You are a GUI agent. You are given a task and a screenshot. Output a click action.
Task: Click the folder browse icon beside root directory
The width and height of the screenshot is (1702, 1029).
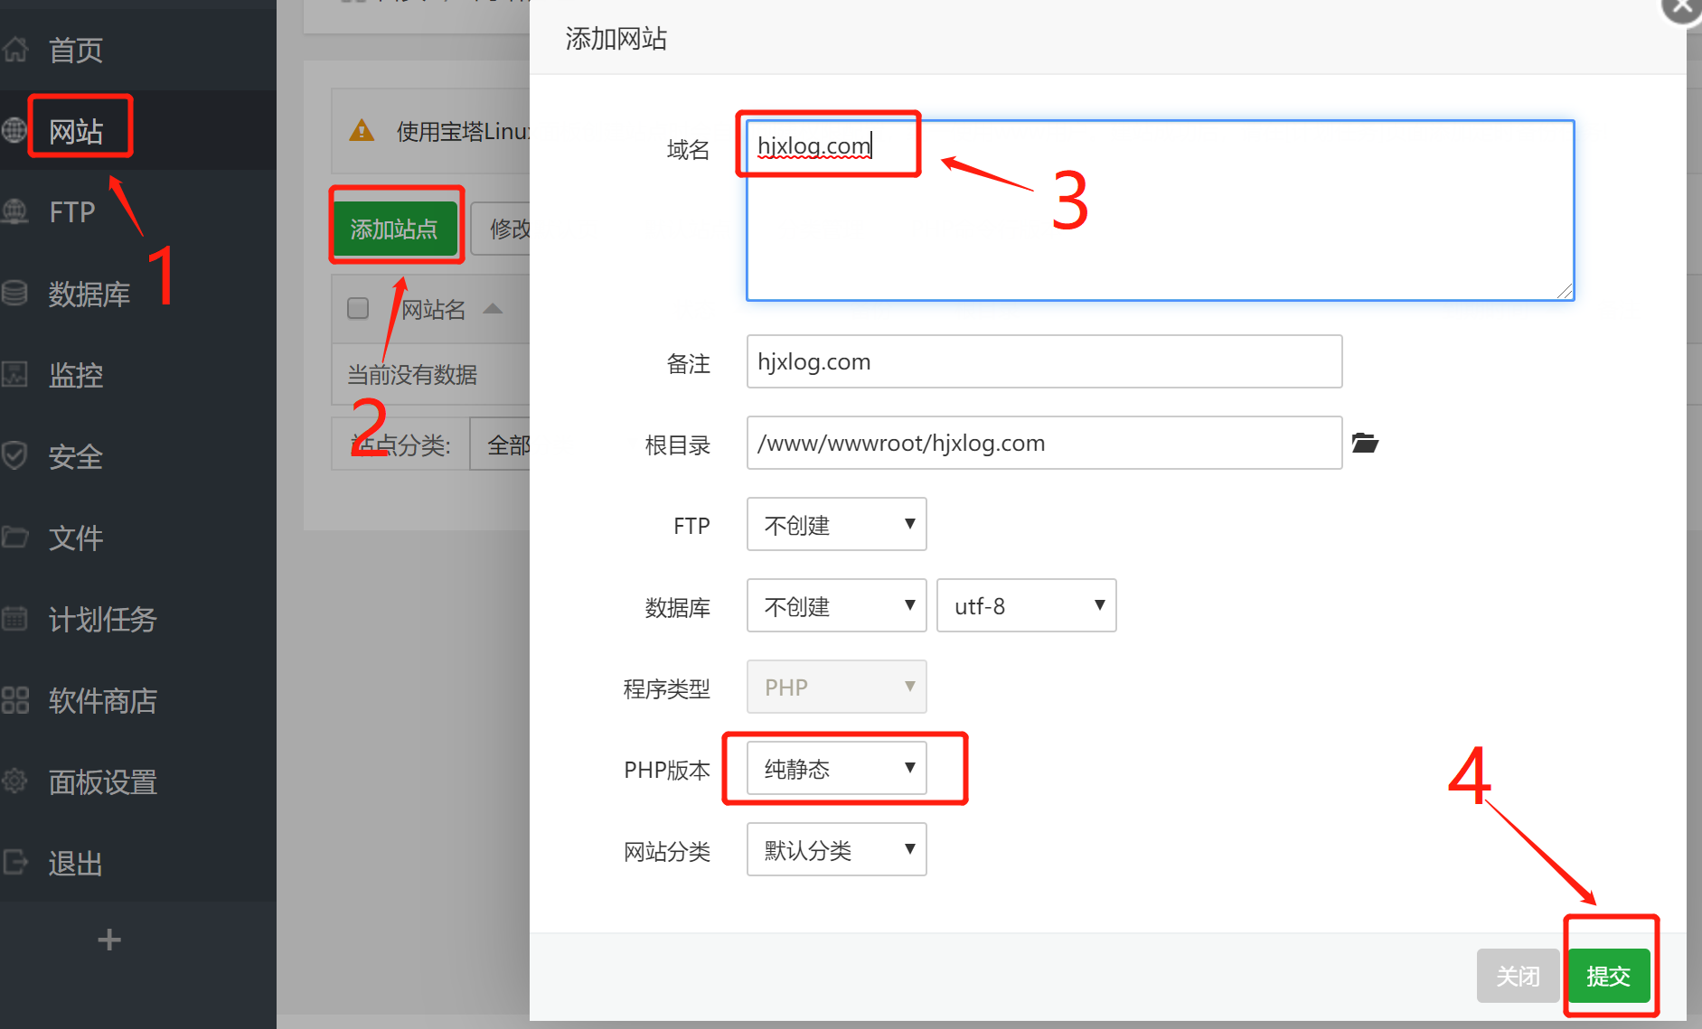1364,443
